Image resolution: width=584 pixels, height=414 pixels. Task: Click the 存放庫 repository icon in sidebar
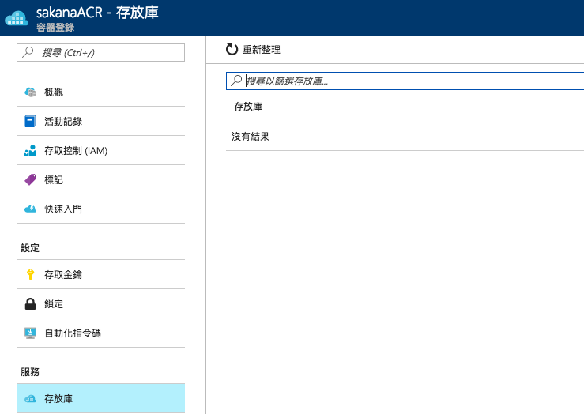(x=30, y=399)
